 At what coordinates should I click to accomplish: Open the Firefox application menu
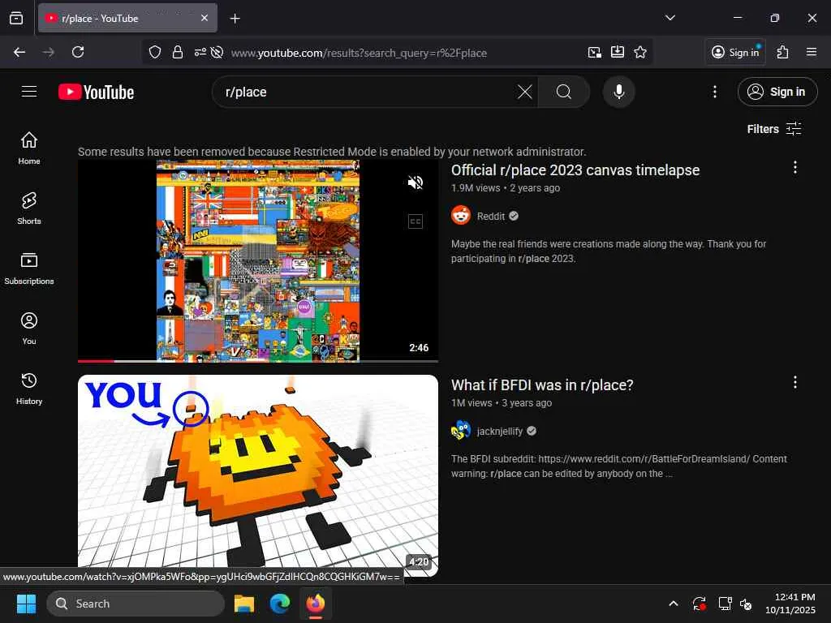[811, 52]
